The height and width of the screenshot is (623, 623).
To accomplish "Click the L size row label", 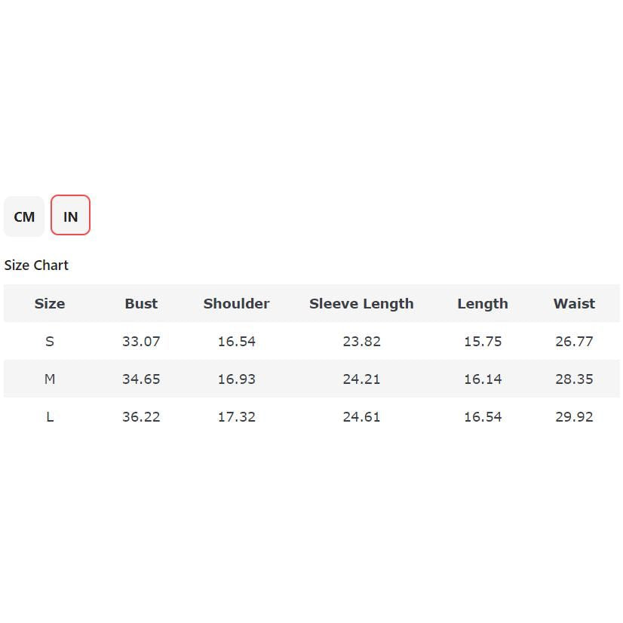I will point(50,417).
